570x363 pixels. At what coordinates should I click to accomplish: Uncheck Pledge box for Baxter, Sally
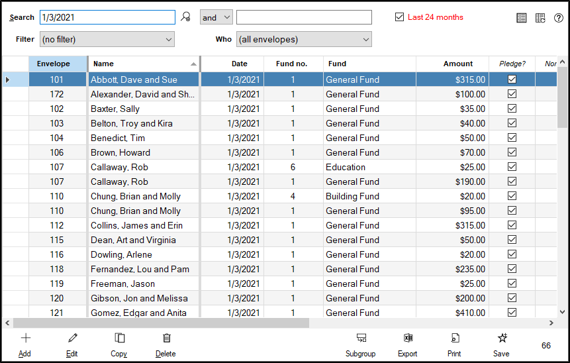pos(512,109)
